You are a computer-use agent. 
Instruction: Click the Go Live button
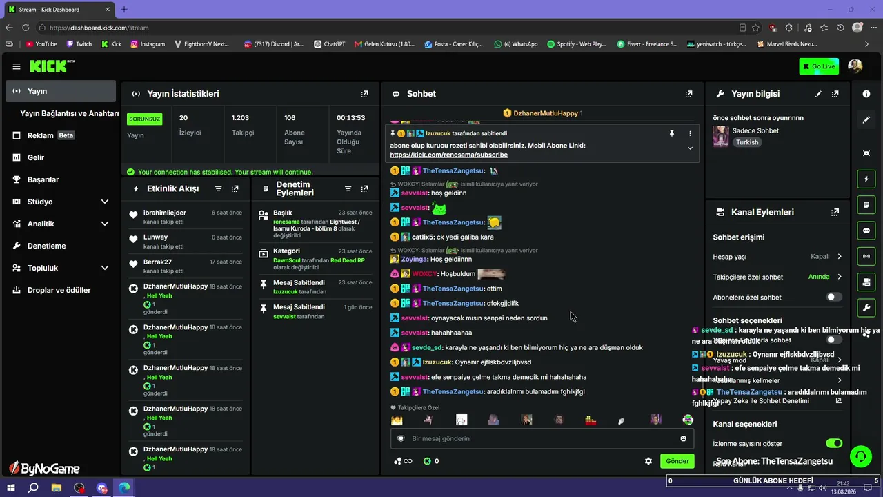819,66
